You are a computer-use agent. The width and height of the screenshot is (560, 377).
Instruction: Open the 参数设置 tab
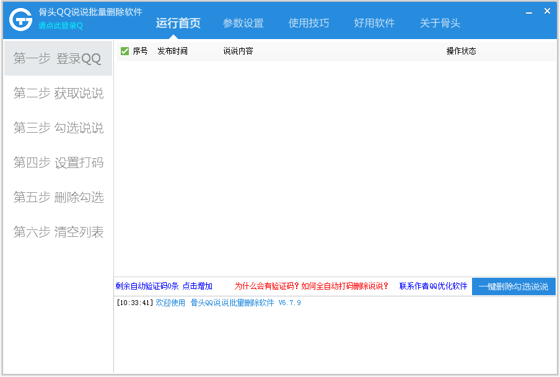(x=243, y=23)
